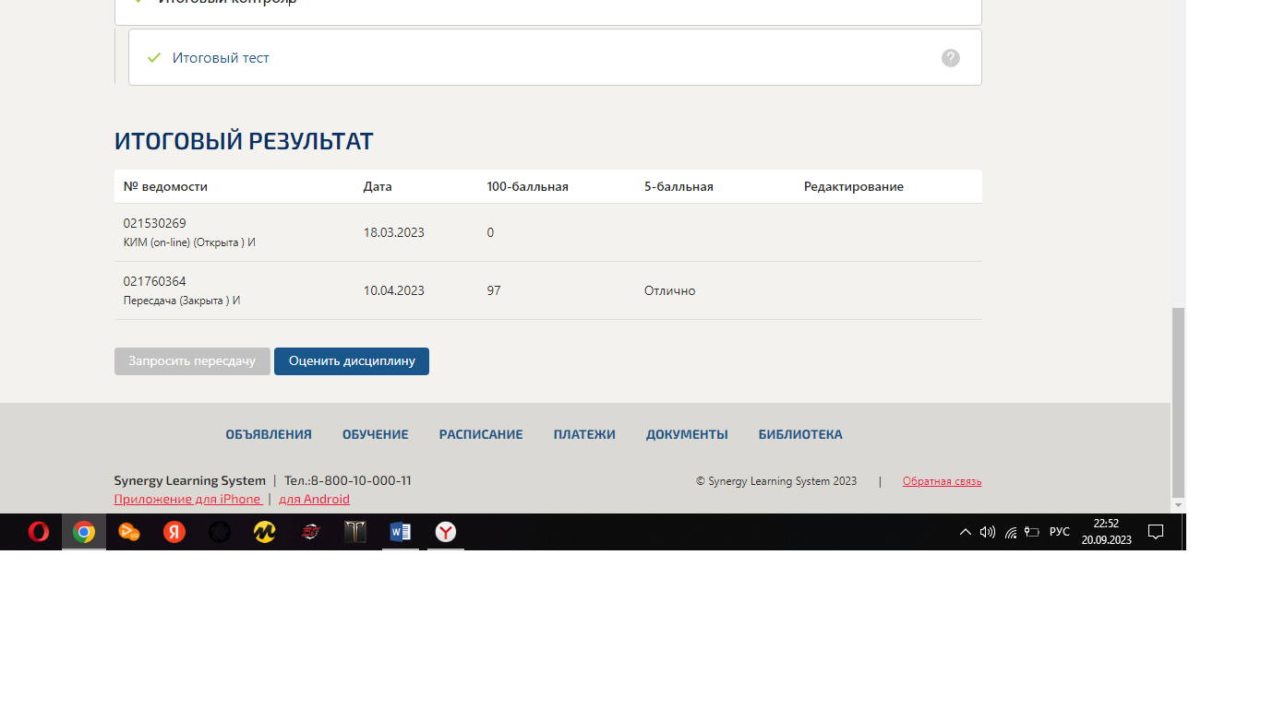
Task: Click the Оценить дисциплину button
Action: 352,361
